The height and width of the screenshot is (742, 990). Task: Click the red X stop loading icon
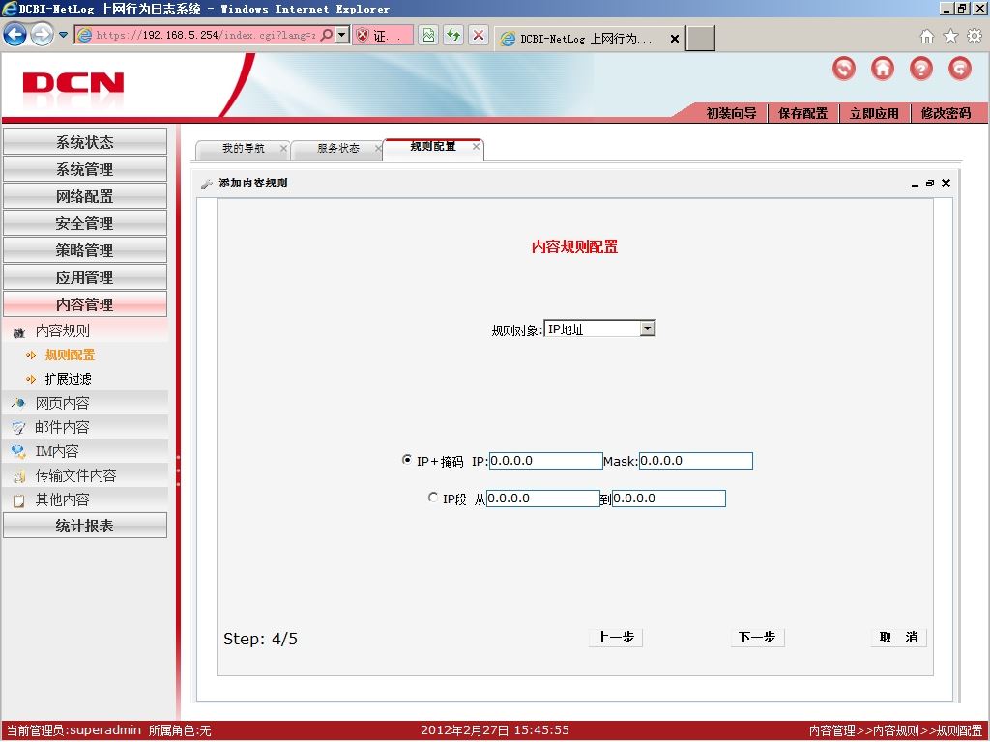tap(479, 35)
